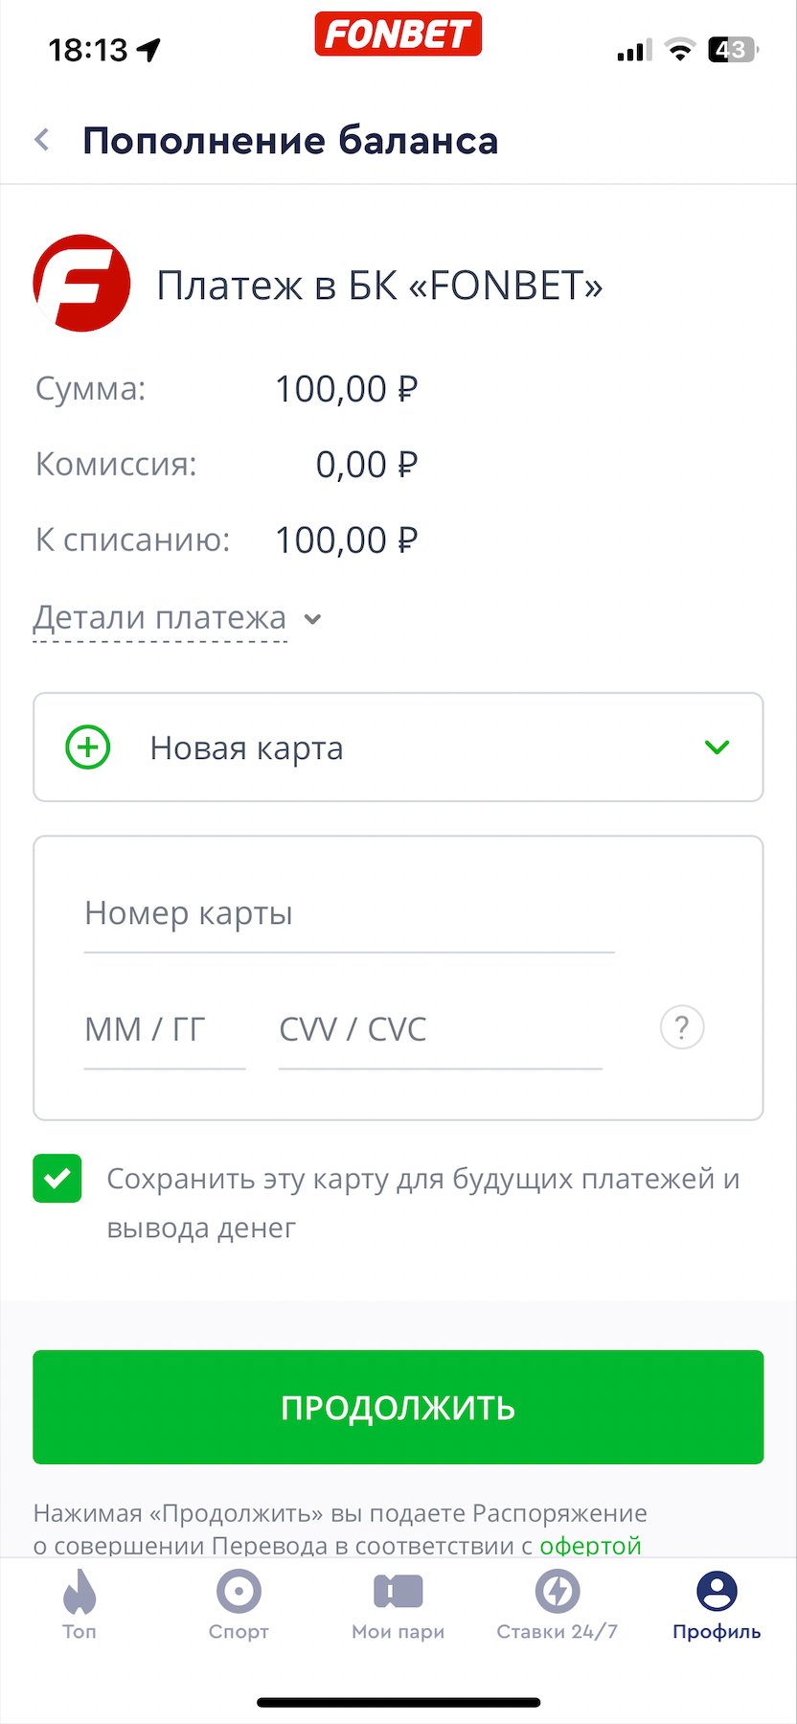This screenshot has height=1724, width=797.
Task: Focus the Номер карты input field
Action: (x=349, y=914)
